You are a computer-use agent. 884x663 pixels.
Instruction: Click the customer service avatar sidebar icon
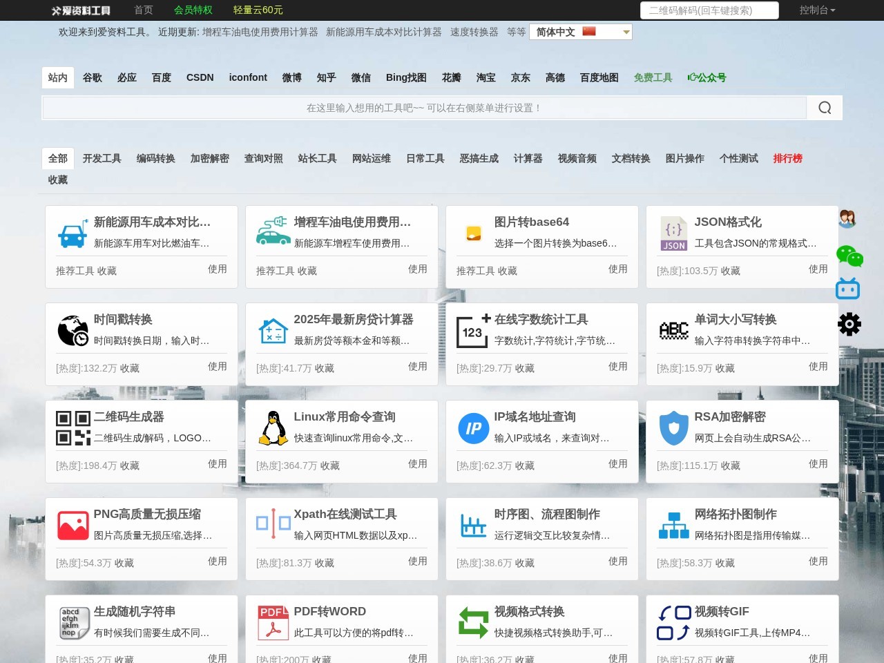[848, 219]
